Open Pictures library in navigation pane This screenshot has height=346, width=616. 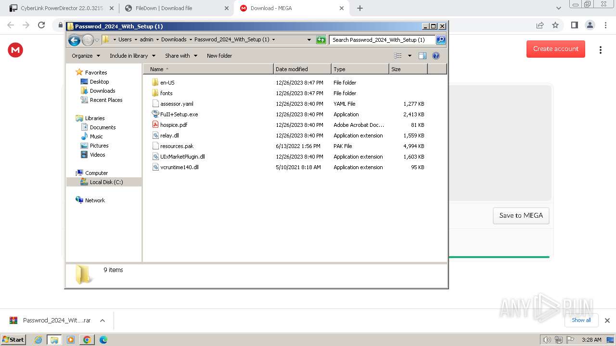99,146
